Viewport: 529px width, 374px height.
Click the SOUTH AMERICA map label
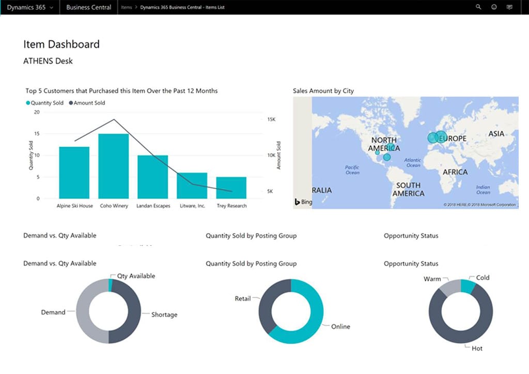tap(408, 189)
